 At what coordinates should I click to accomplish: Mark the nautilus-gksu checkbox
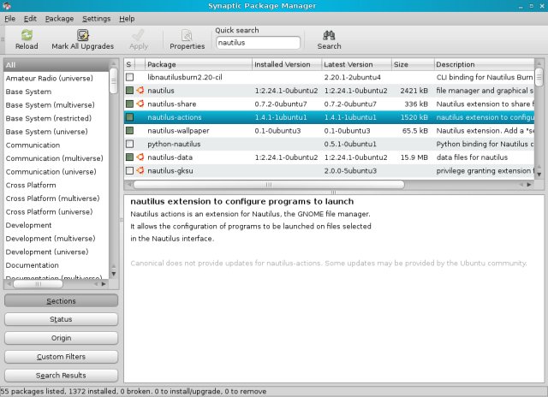[x=129, y=170]
